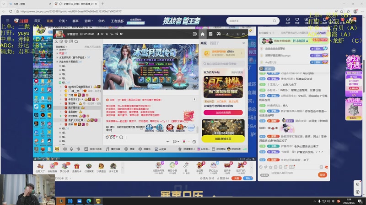Toggle 按住F2说话 push-to-talk mode
The image size is (366, 205).
[x=93, y=149]
